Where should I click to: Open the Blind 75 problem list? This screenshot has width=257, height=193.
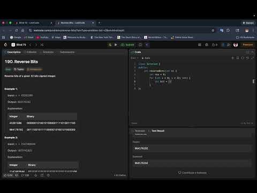(x=19, y=44)
